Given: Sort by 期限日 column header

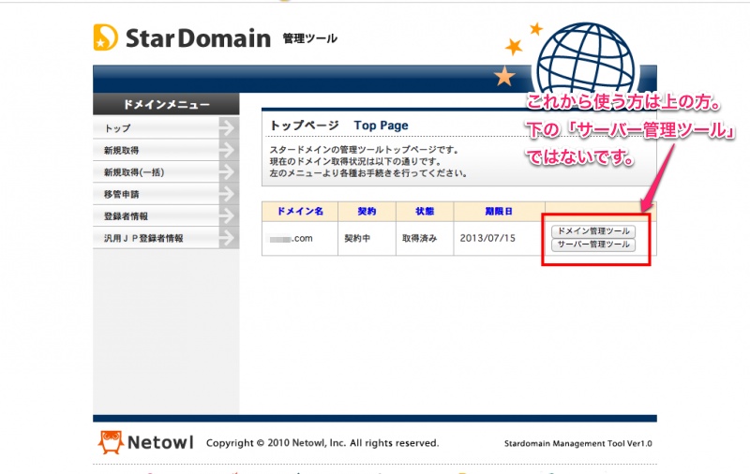Looking at the screenshot, I should [499, 211].
